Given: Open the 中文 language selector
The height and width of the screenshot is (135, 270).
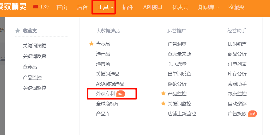Looking at the screenshot, I should 44,7.
